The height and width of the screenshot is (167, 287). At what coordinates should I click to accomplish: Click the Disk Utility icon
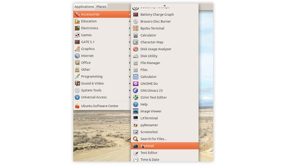[136, 56]
